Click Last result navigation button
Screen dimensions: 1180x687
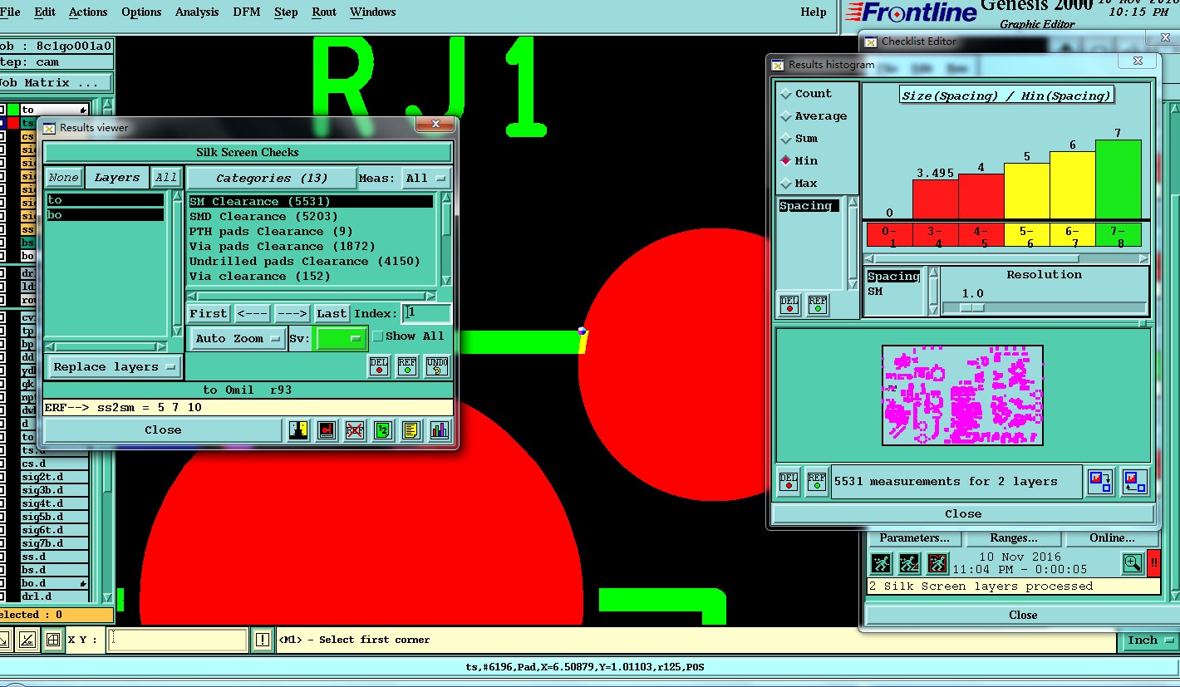point(332,313)
